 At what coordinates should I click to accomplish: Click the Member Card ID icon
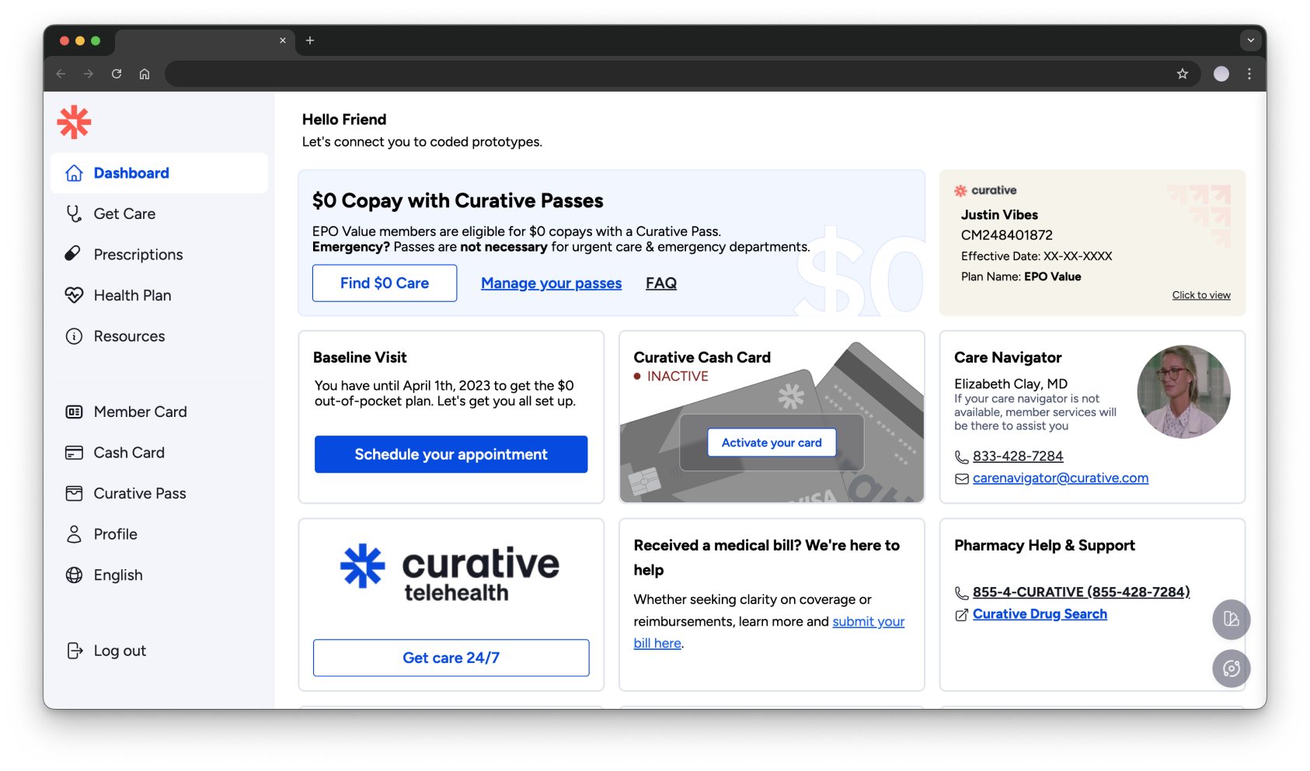74,412
